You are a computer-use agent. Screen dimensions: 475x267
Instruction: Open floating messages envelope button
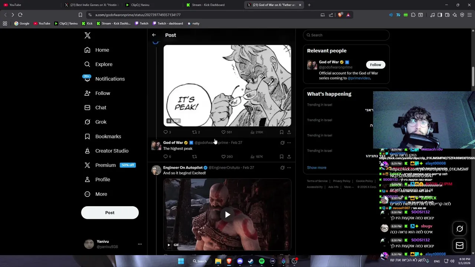point(460,245)
